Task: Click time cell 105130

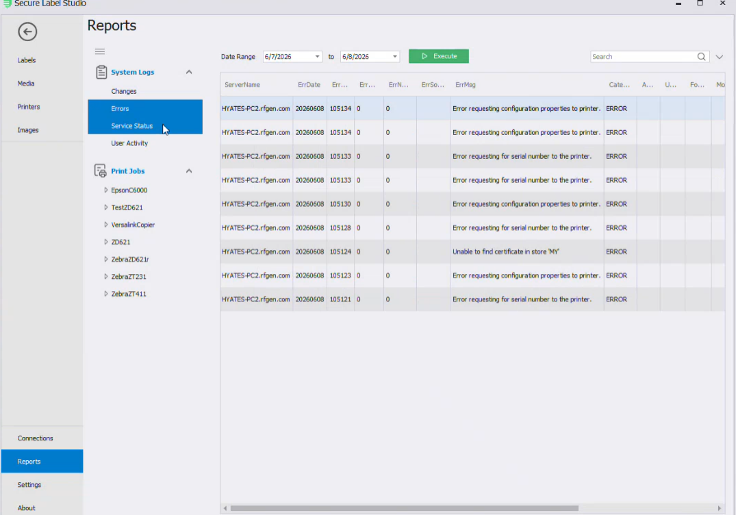Action: 340,204
